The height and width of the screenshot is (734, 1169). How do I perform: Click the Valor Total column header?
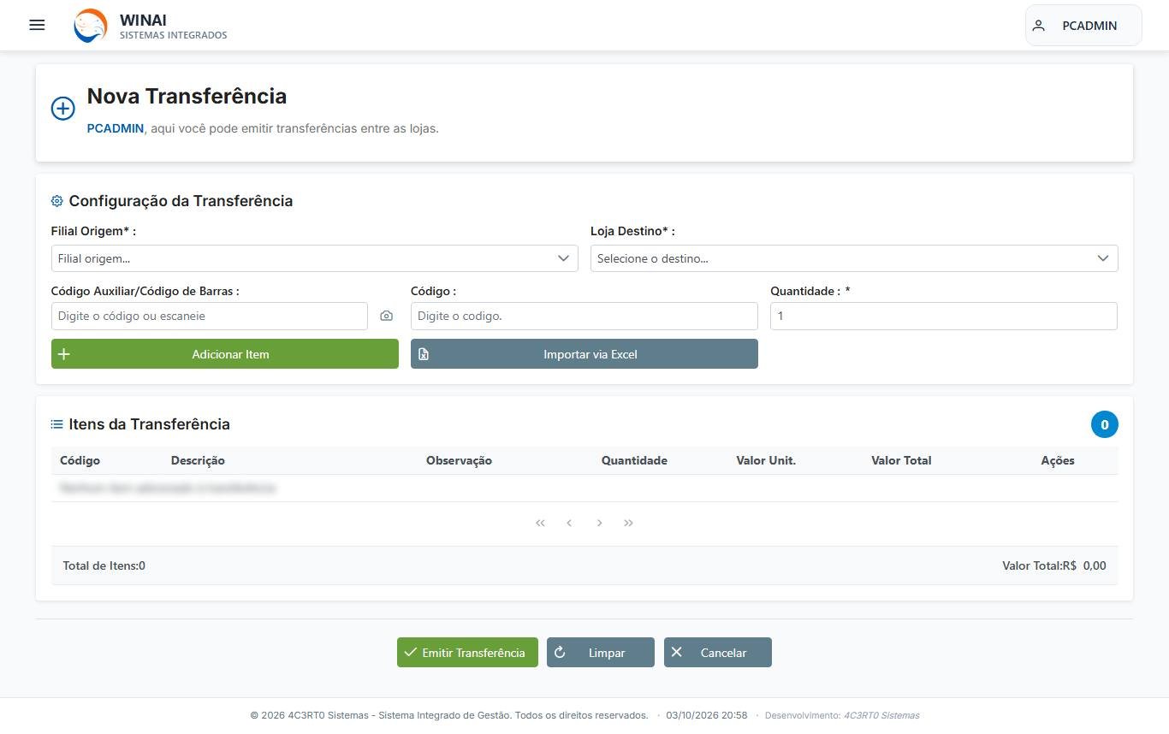coord(901,460)
